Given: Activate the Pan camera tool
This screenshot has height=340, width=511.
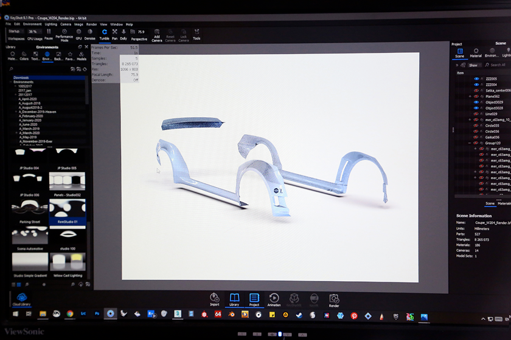Looking at the screenshot, I should pos(114,32).
